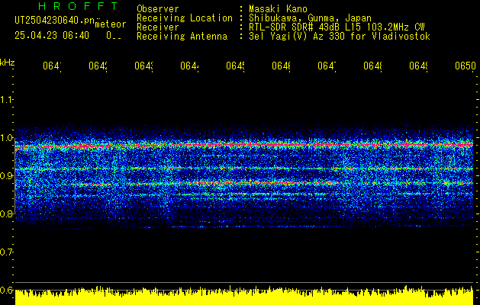Click the 0646 time marker
The image size is (480, 305).
[x=281, y=66]
